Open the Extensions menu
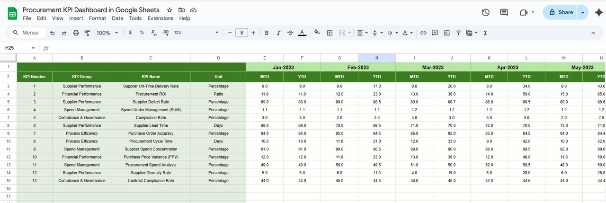 160,18
